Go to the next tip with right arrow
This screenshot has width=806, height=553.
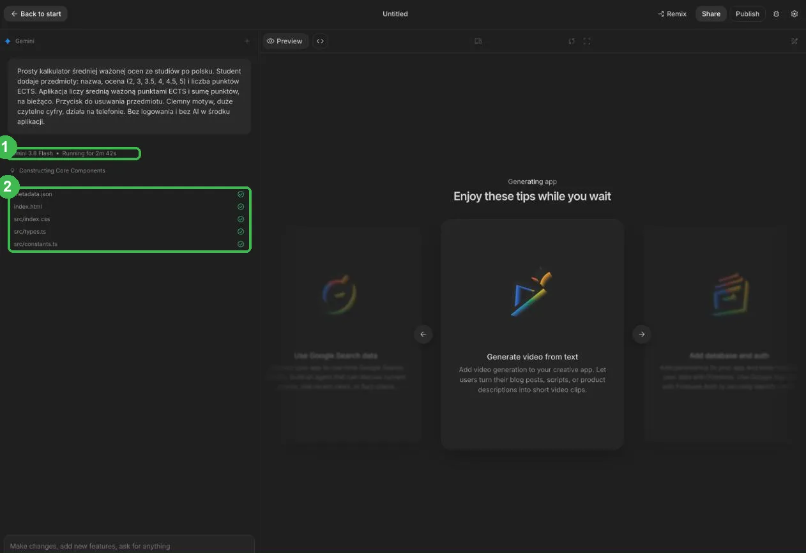(642, 334)
